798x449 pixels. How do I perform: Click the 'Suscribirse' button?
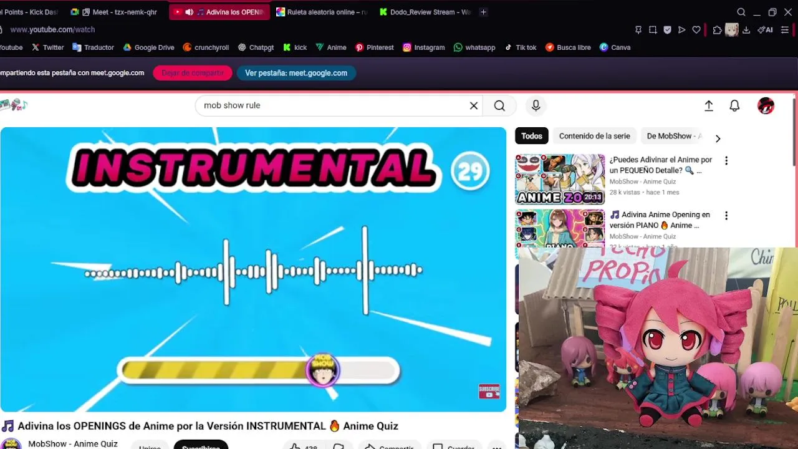point(201,446)
